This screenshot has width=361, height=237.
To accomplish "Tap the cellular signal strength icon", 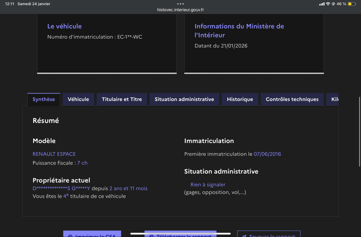I will (322, 4).
